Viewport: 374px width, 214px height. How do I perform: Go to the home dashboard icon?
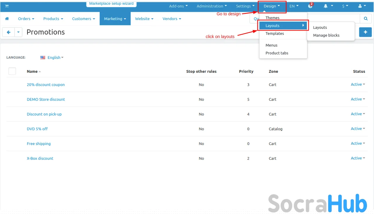point(7,19)
